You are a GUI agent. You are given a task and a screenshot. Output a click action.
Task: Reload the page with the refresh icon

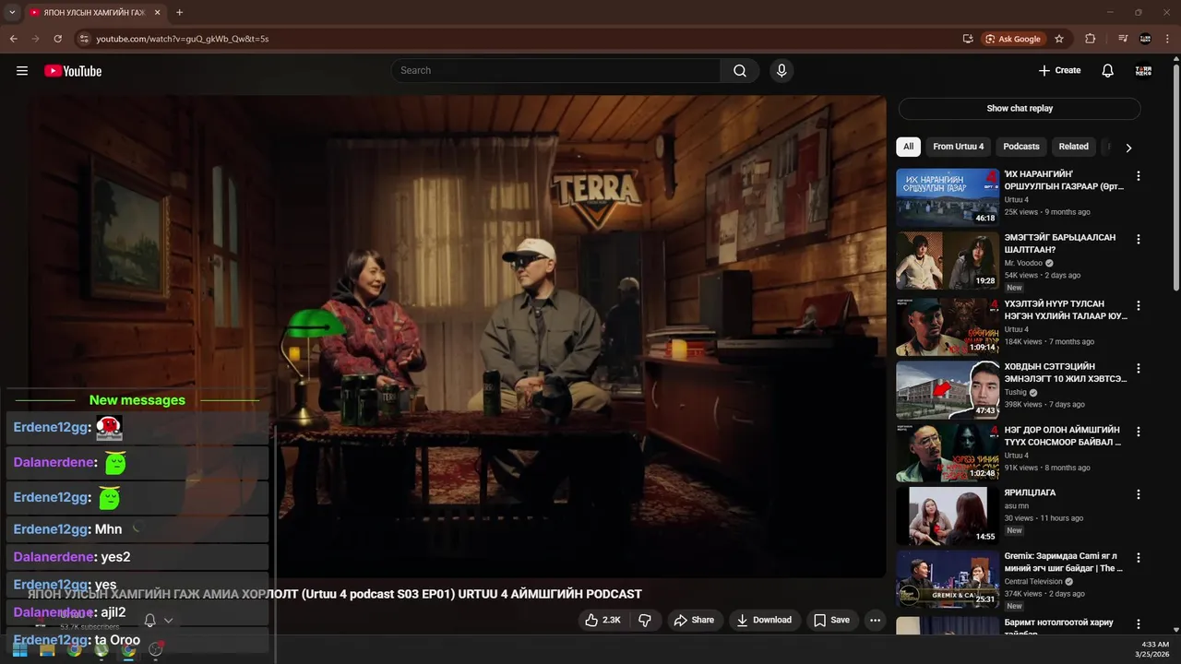tap(57, 39)
